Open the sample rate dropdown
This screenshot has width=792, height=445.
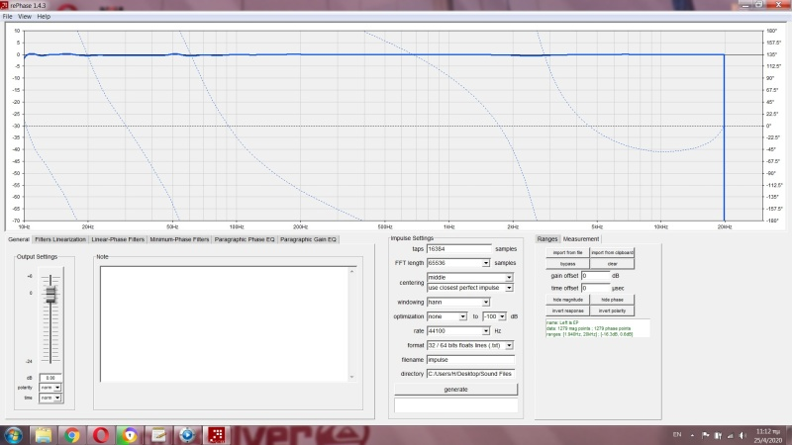click(486, 330)
